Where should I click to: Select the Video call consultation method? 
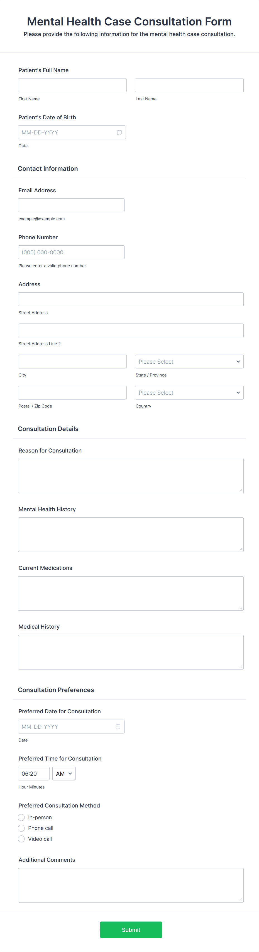[21, 839]
